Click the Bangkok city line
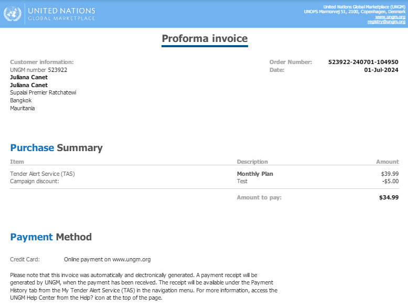 tap(21, 100)
